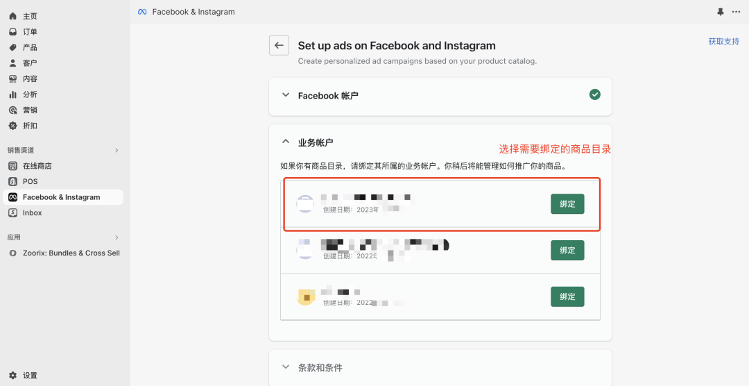The width and height of the screenshot is (749, 386).
Task: Click the Facebook & Instagram title in top bar
Action: 193,12
